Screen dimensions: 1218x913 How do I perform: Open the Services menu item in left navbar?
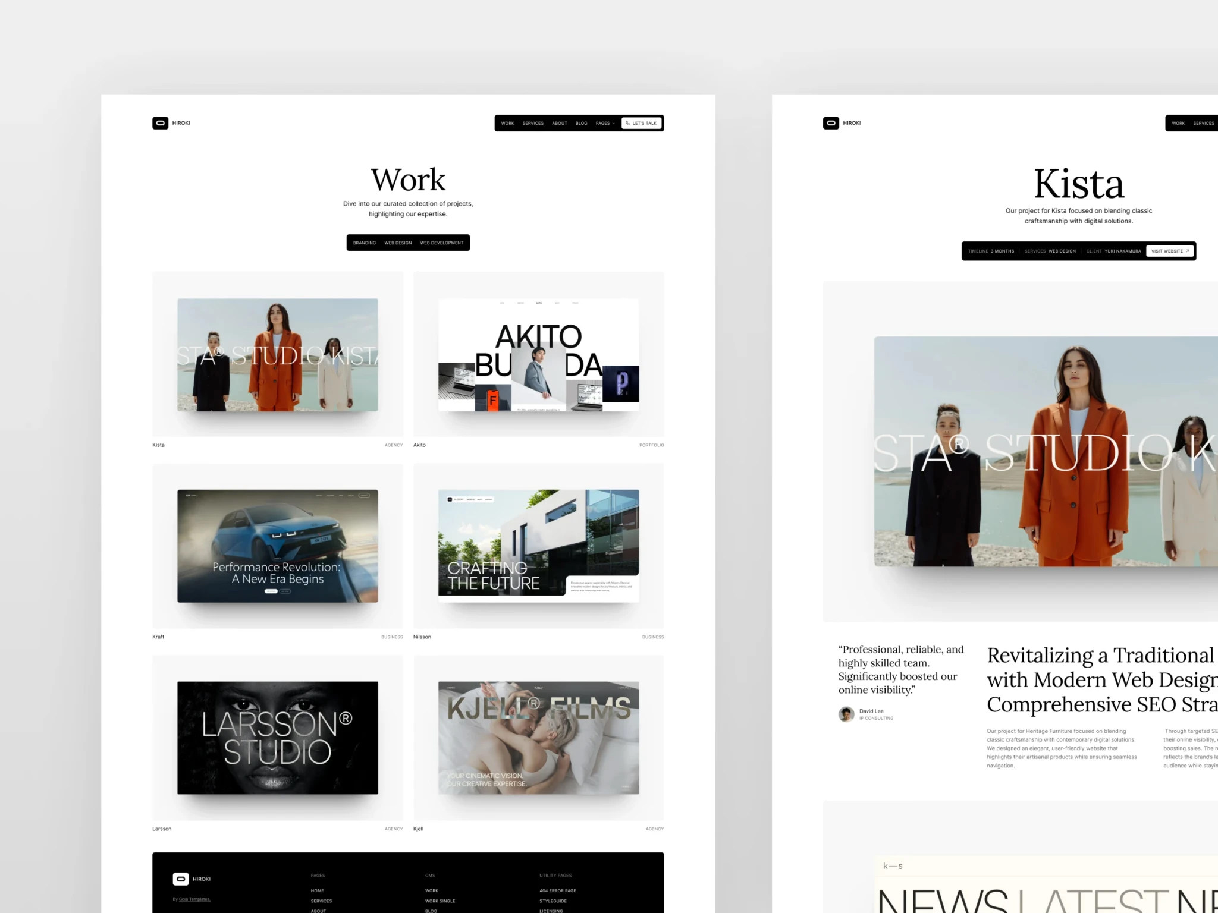(x=533, y=123)
